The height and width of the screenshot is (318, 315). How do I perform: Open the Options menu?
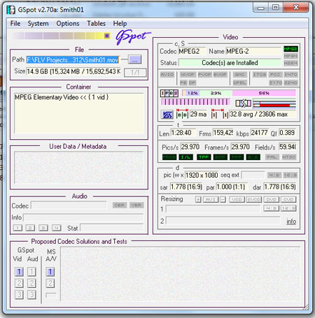click(x=68, y=24)
